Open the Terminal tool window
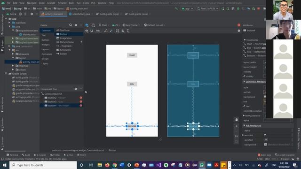Viewport: 301px width, 169px height. tap(12, 155)
